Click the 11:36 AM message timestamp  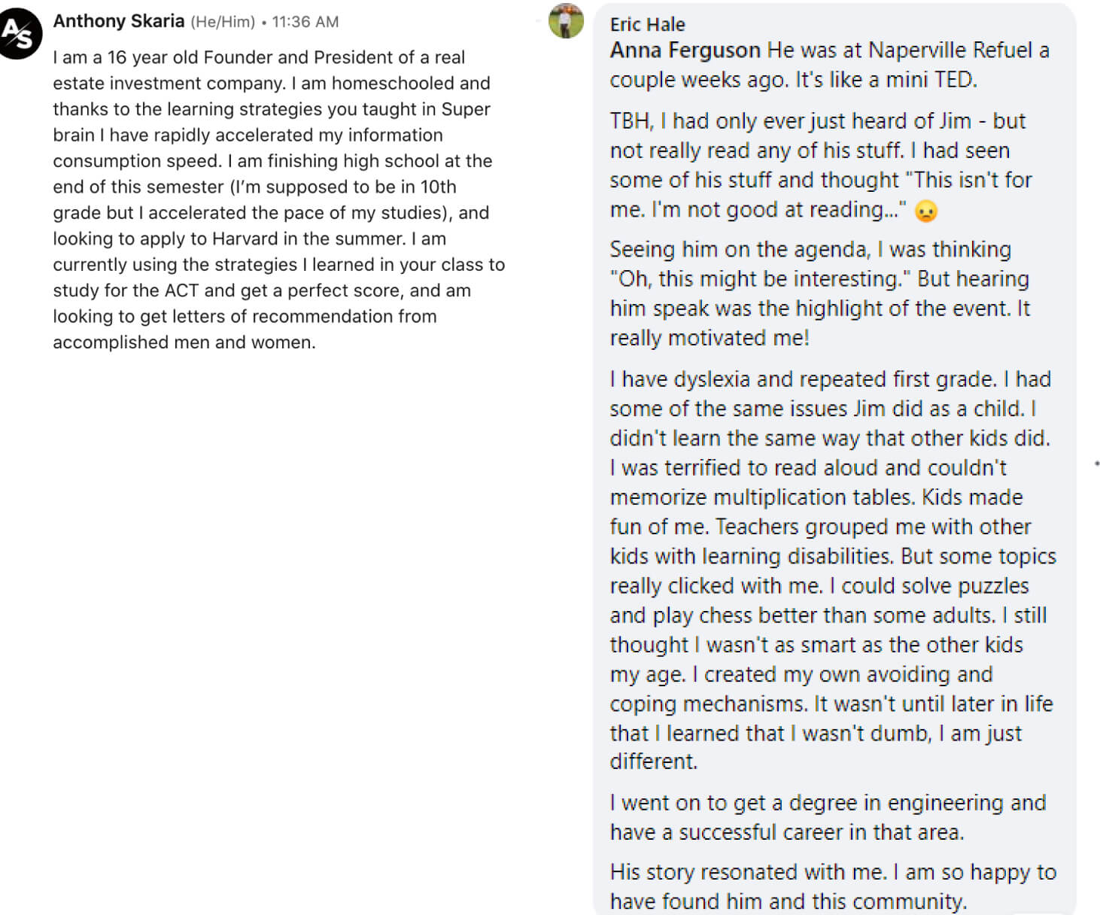[305, 22]
